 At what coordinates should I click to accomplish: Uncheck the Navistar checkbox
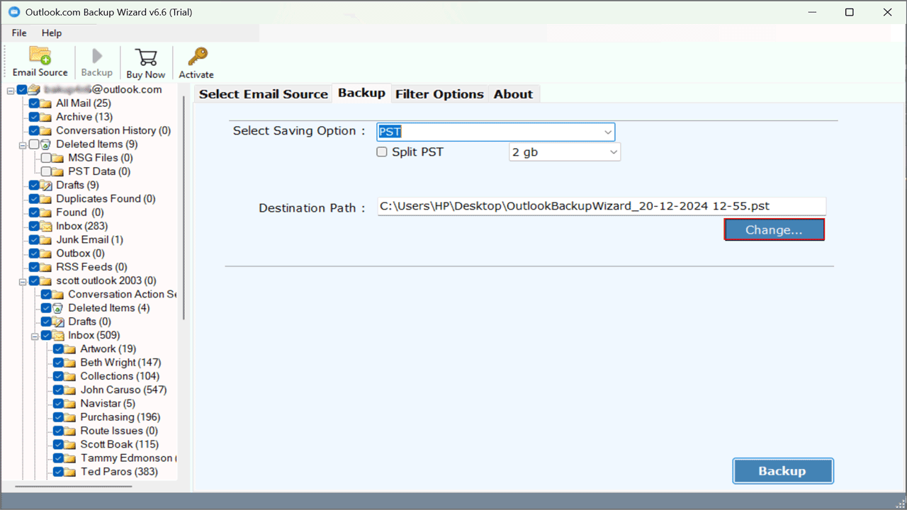click(x=58, y=404)
